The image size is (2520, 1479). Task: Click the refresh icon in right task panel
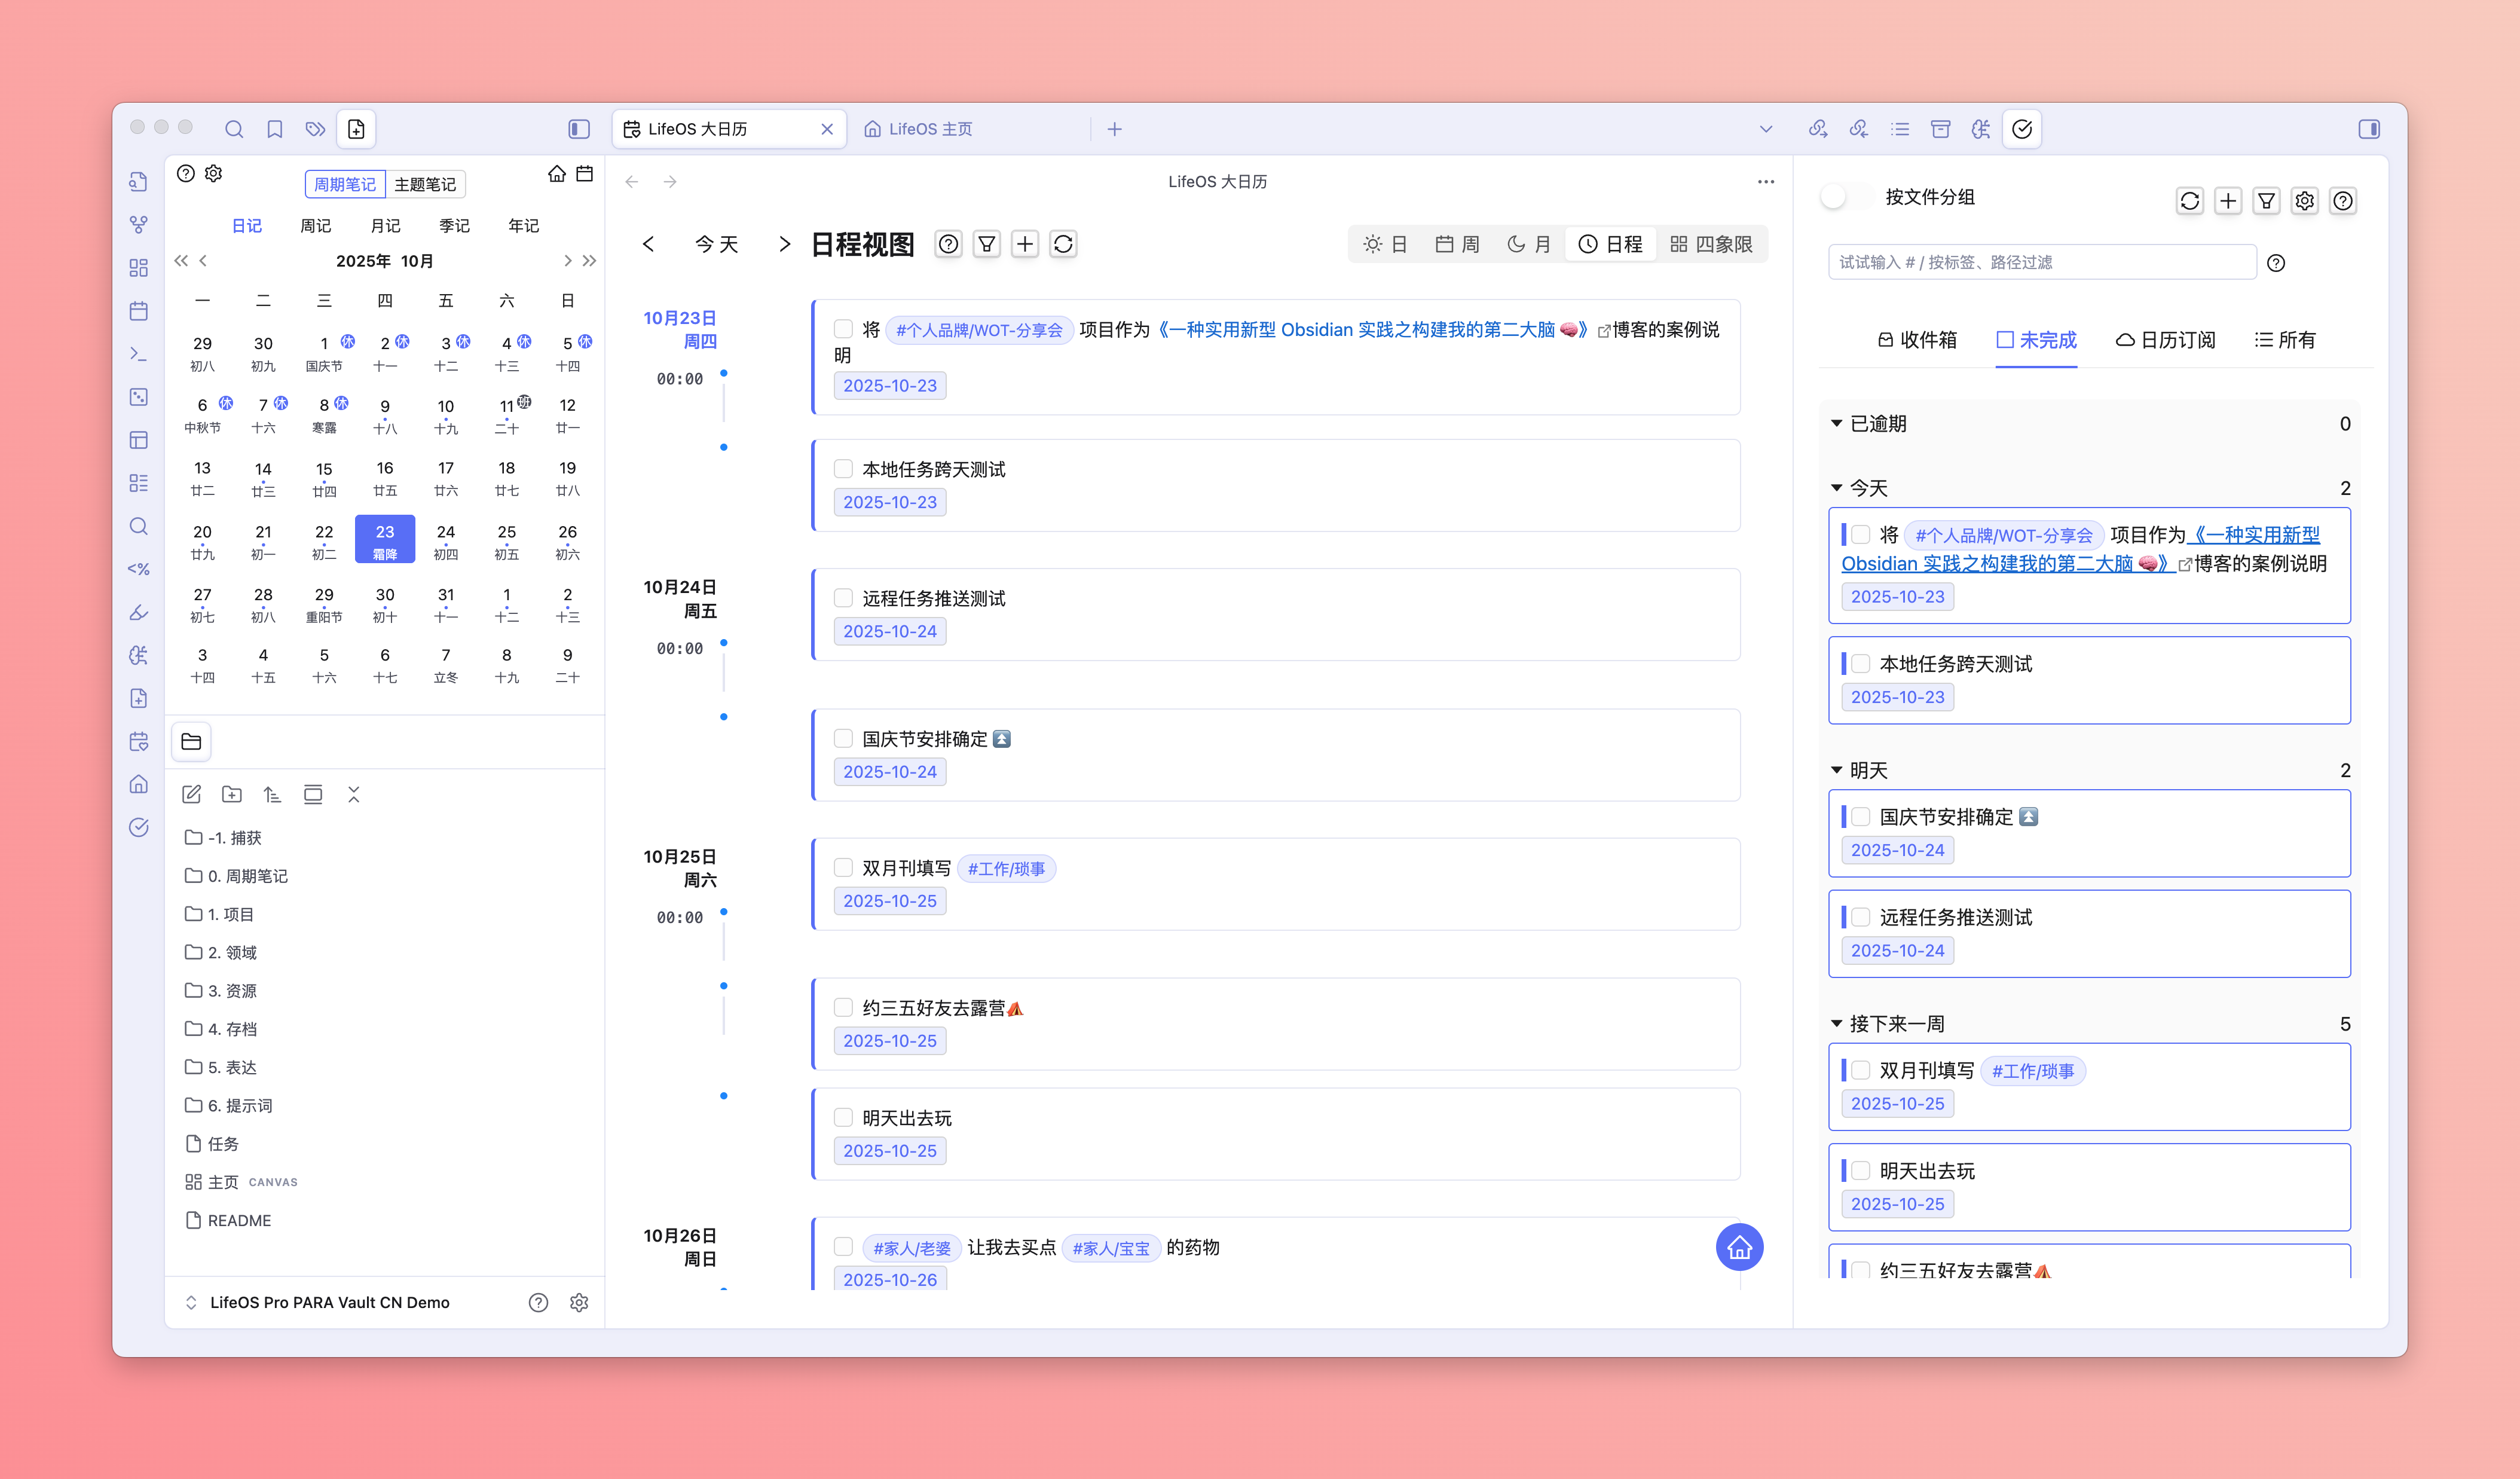[x=2189, y=201]
